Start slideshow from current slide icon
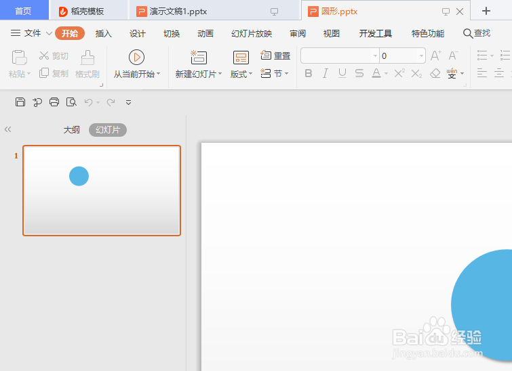Screen dimensions: 512x371 (x=136, y=58)
